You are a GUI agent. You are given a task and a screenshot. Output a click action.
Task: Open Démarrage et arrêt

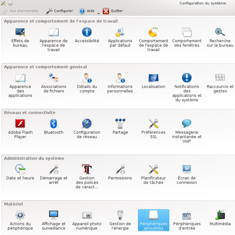(x=54, y=175)
